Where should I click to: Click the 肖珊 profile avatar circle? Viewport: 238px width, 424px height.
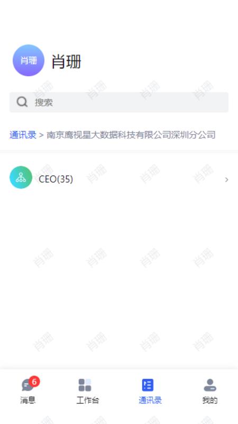point(29,60)
